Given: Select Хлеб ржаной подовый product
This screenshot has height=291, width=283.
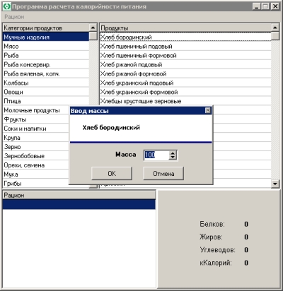Looking at the screenshot, I should (x=185, y=65).
